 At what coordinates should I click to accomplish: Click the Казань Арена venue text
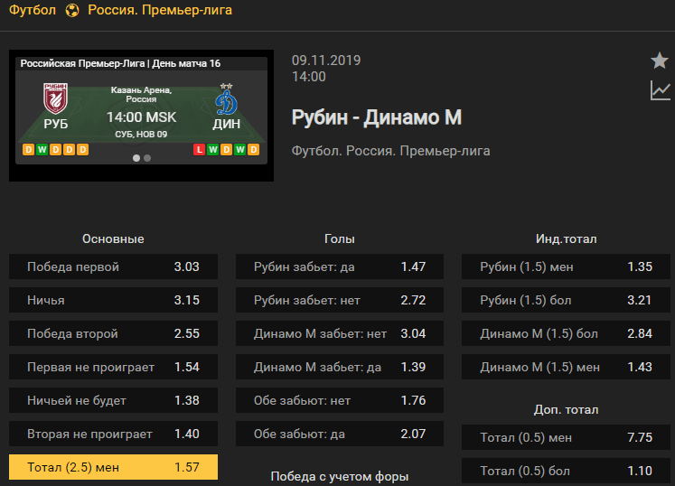click(x=141, y=94)
